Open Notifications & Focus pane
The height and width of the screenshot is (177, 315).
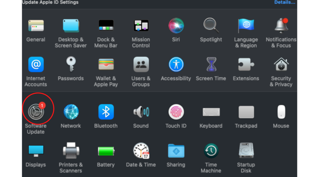coord(281,26)
